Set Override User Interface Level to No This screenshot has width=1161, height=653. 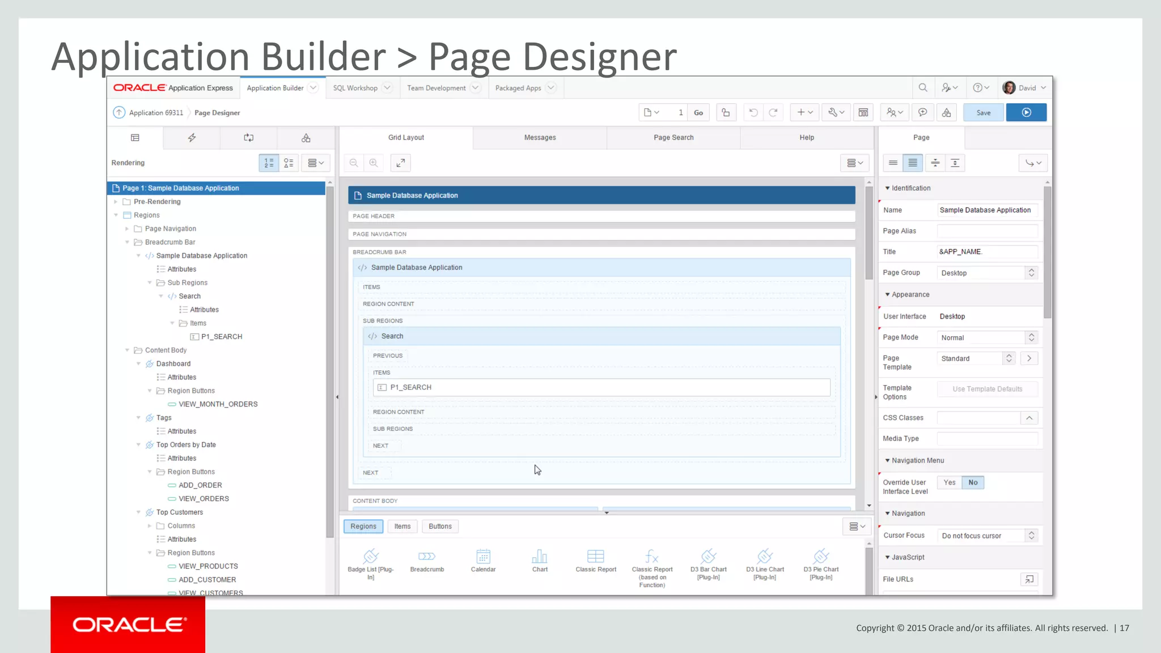[x=973, y=482]
